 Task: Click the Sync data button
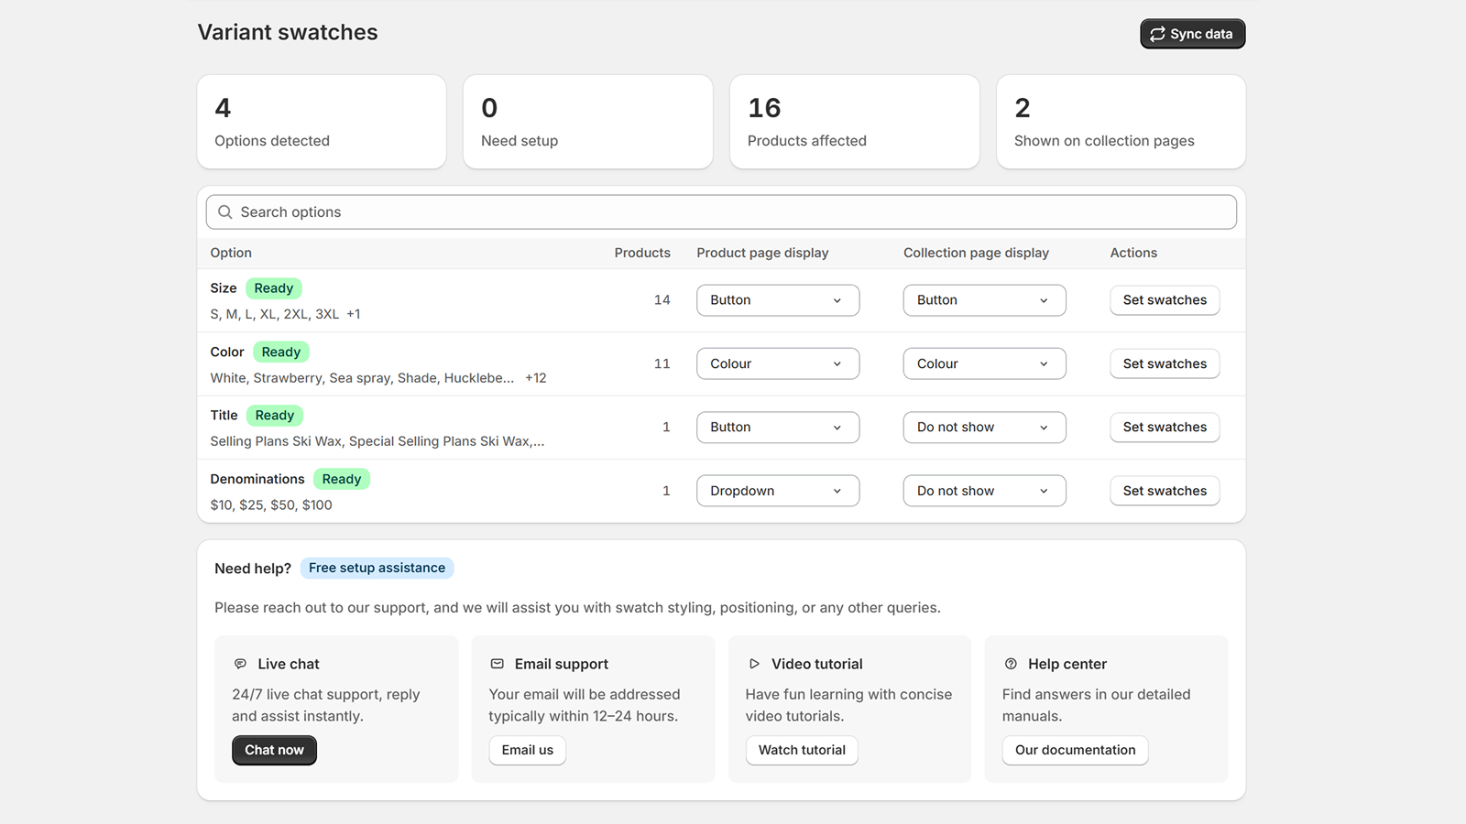pyautogui.click(x=1192, y=34)
